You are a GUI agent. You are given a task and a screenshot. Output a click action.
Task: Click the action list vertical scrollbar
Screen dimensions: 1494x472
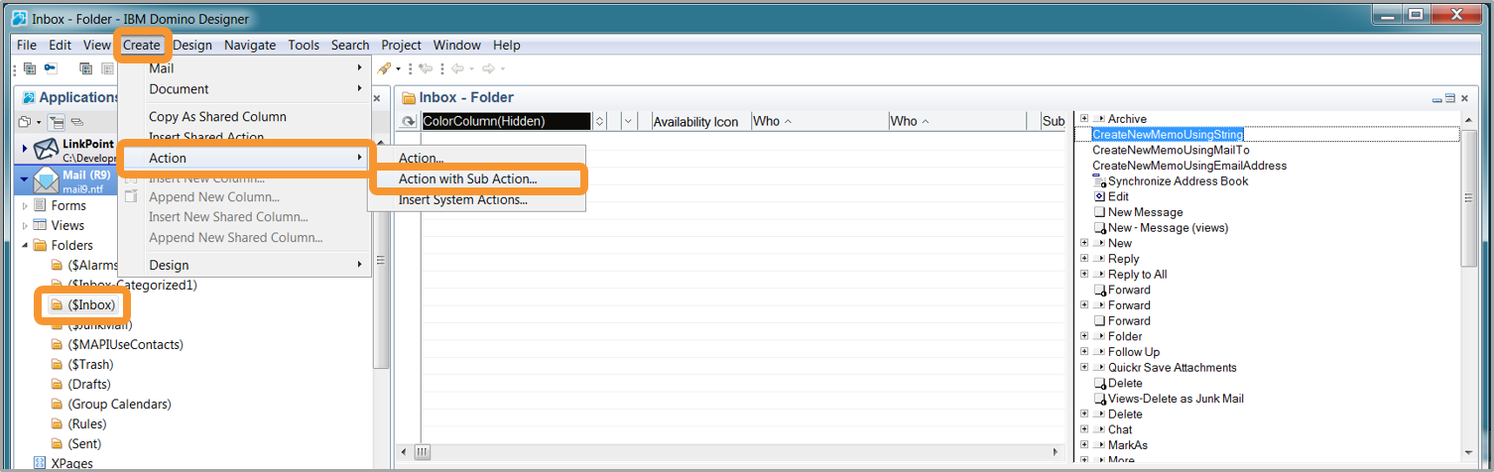1469,288
